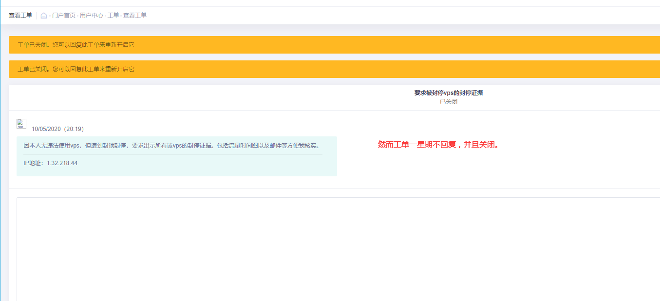Go to 用户中心 via the breadcrumb
This screenshot has height=301, width=660.
pos(91,16)
